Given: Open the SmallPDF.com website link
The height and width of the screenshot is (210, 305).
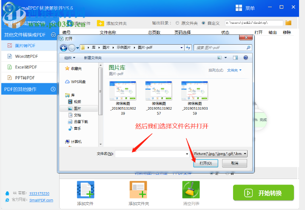Looking at the screenshot, I should coord(41,200).
